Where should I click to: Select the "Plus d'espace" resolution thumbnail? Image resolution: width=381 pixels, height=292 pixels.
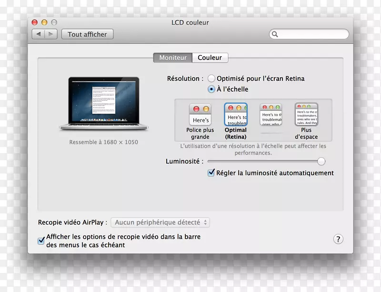tap(306, 114)
